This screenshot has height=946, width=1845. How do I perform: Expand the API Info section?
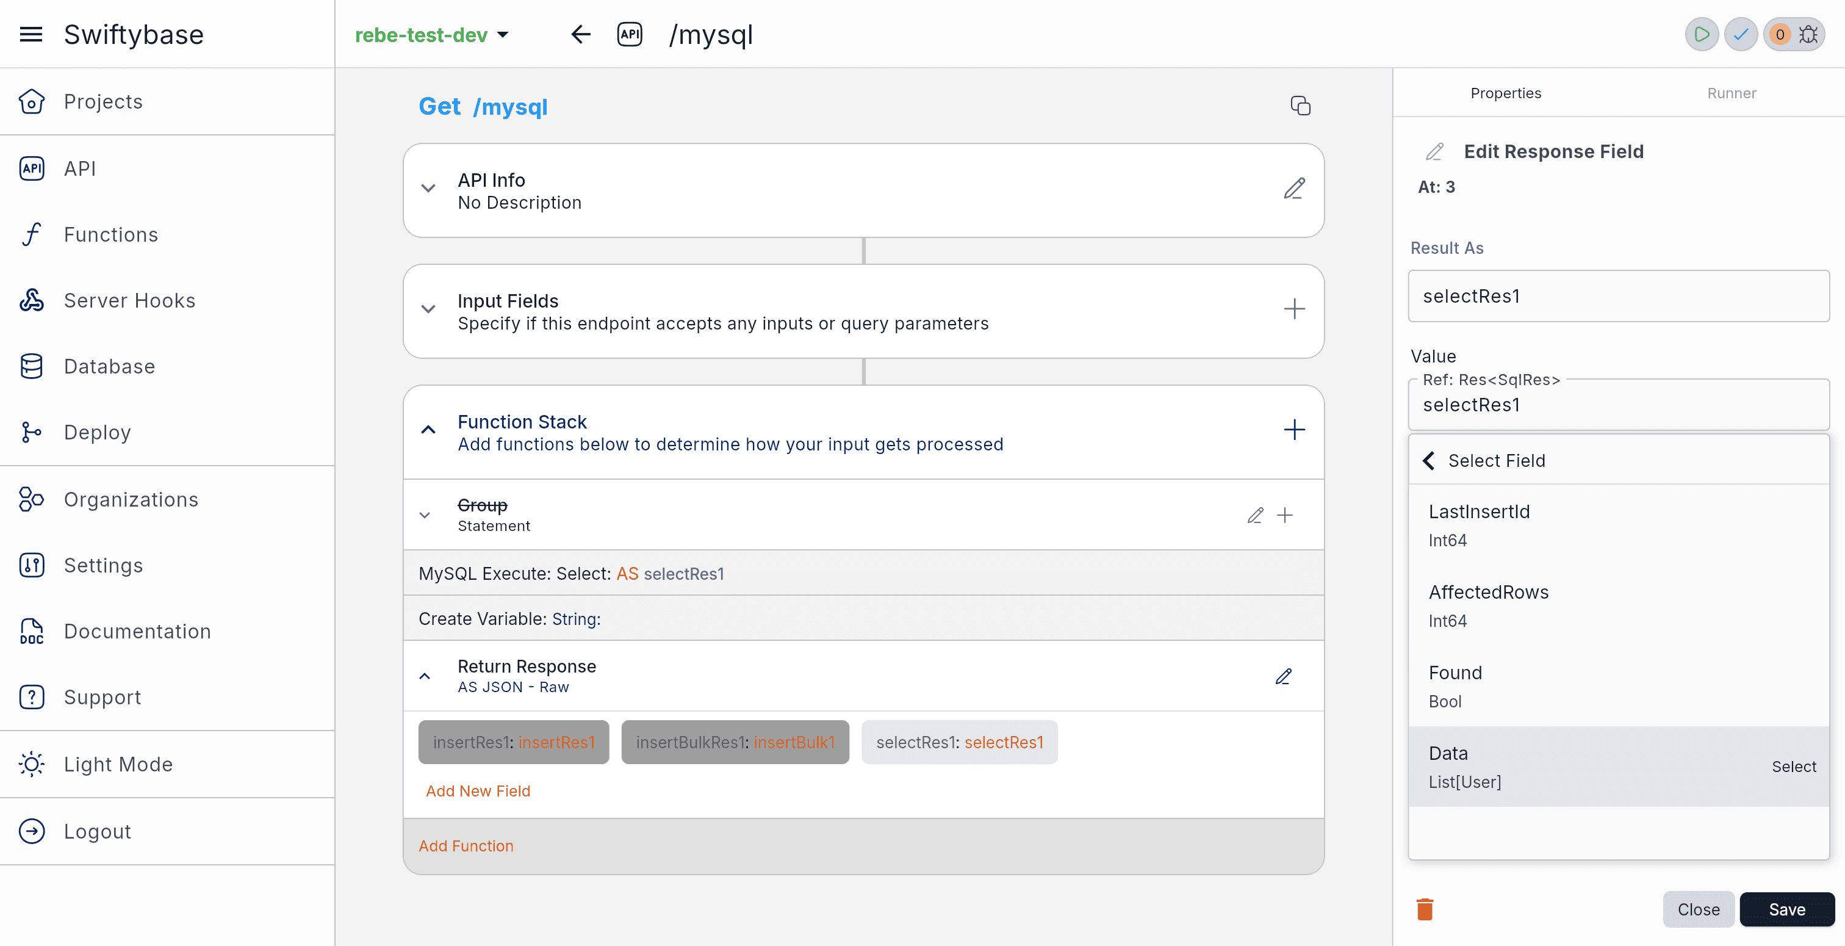pyautogui.click(x=428, y=189)
